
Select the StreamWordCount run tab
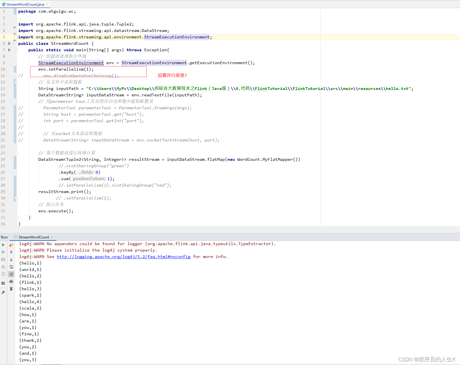pos(34,237)
